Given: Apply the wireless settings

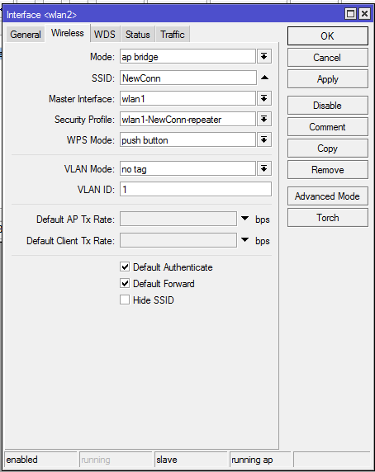Looking at the screenshot, I should (x=327, y=79).
